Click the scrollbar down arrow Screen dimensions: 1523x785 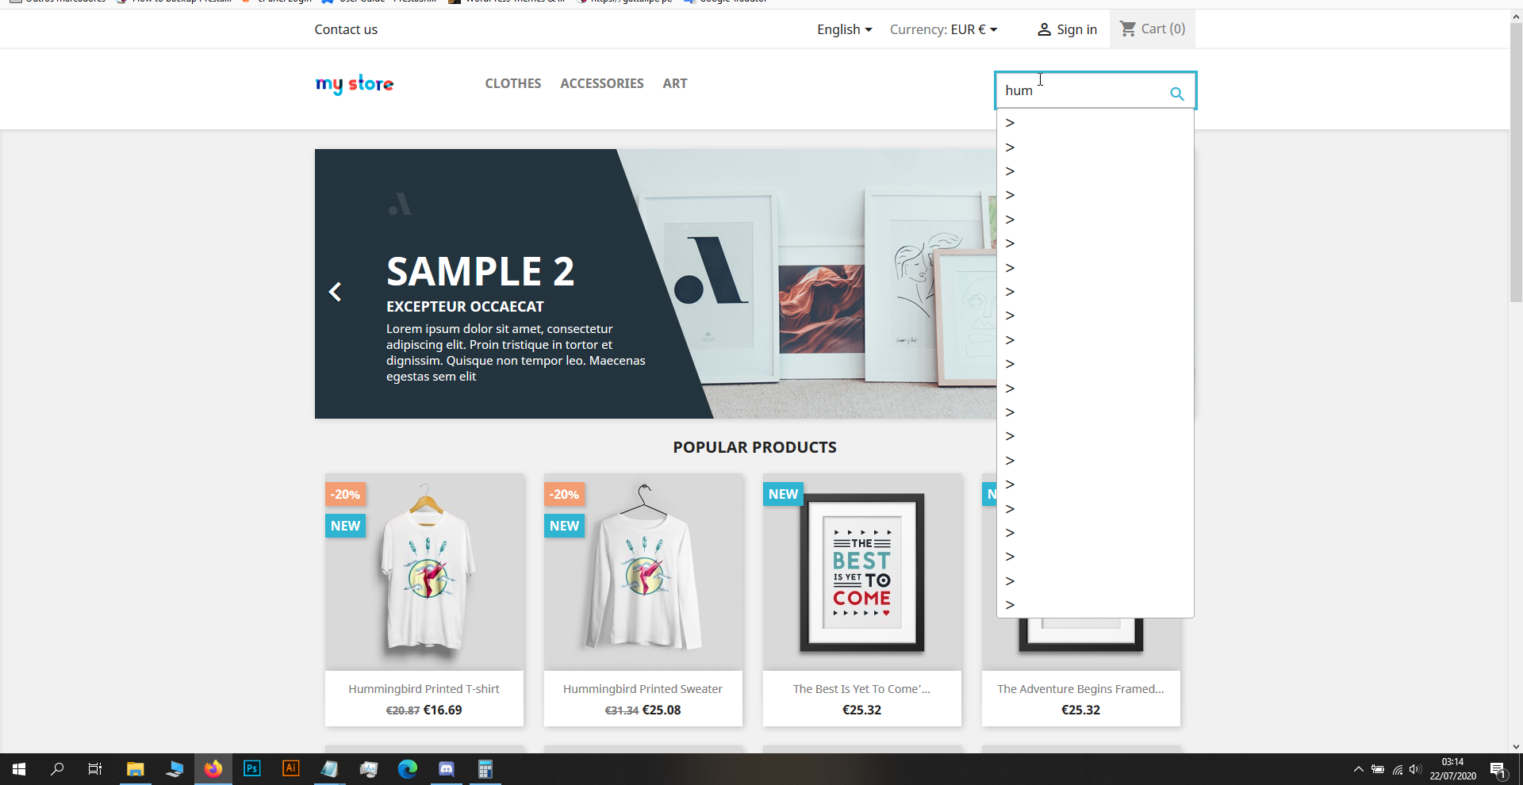point(1516,746)
